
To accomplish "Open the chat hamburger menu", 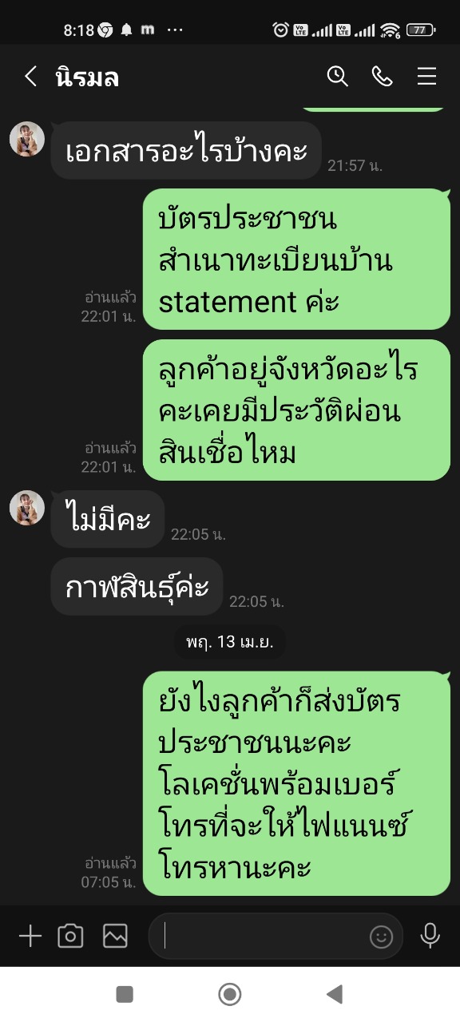I will (x=426, y=77).
